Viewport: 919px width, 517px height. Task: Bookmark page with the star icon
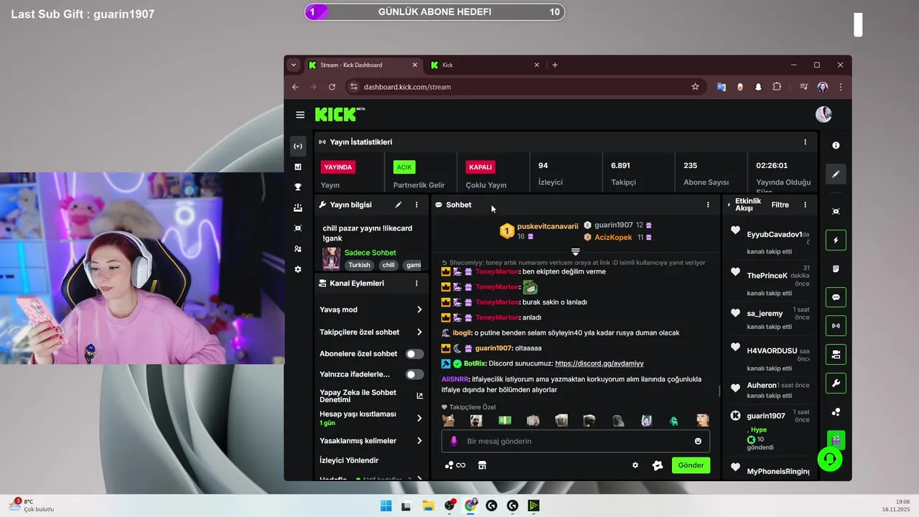coord(695,87)
